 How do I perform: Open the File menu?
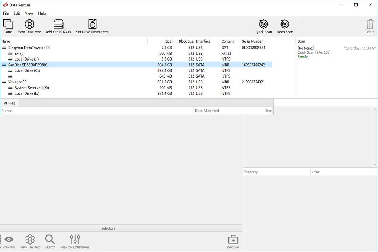(6, 13)
